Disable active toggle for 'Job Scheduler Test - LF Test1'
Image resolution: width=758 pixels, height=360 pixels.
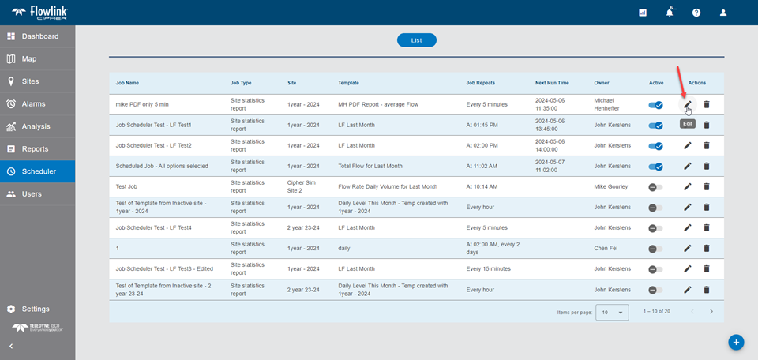(655, 125)
